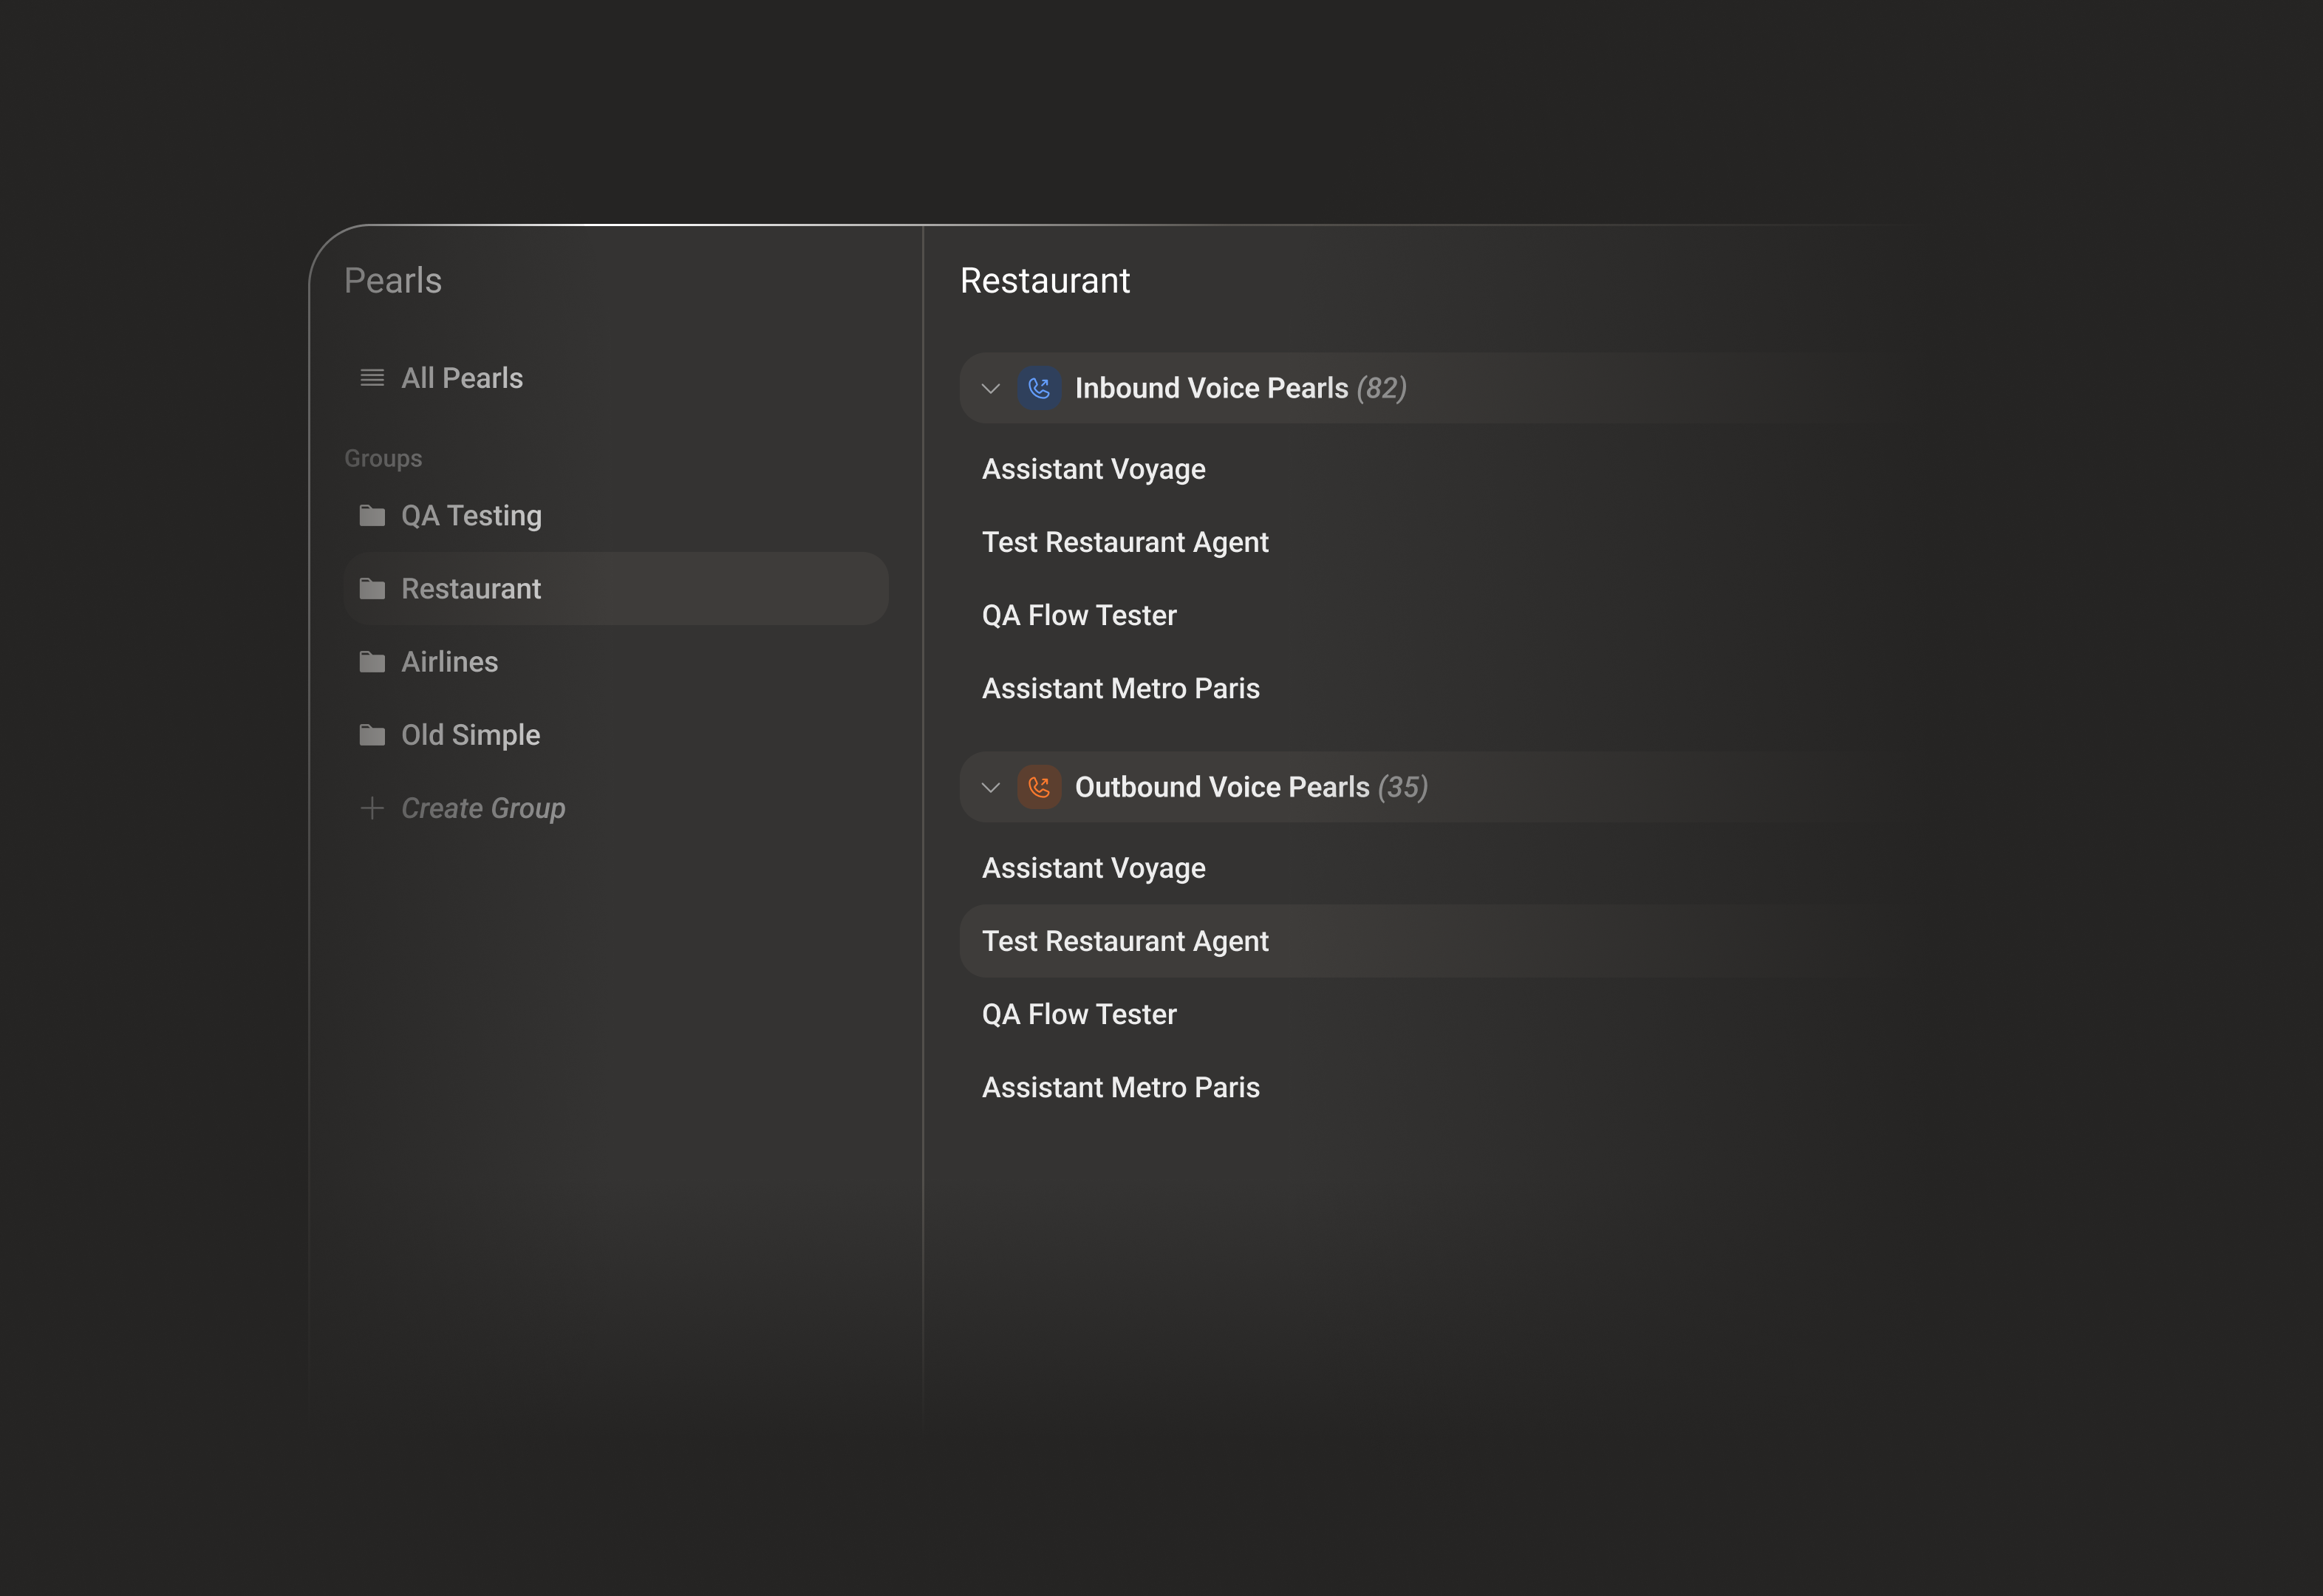Open Test Restaurant Agent under Inbound Voice Pearls
The width and height of the screenshot is (2323, 1596).
(1125, 542)
